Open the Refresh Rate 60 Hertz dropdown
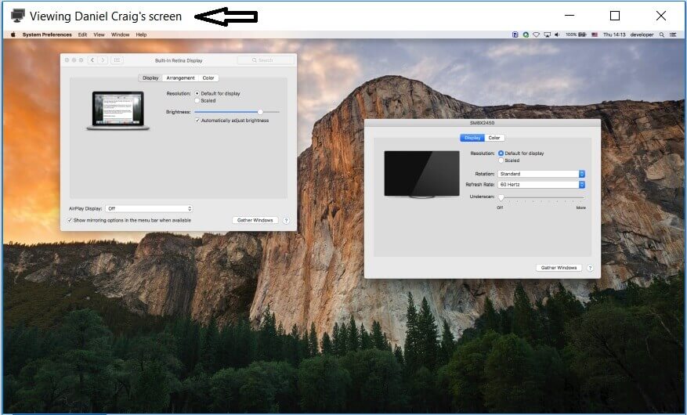687x415 pixels. tap(541, 185)
